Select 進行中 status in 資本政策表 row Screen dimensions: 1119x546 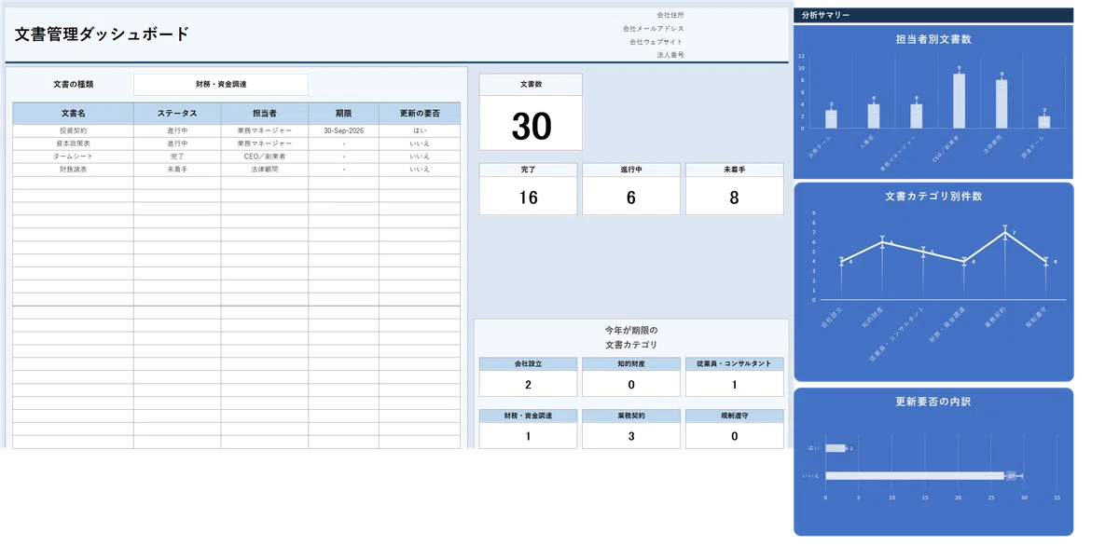coord(177,144)
